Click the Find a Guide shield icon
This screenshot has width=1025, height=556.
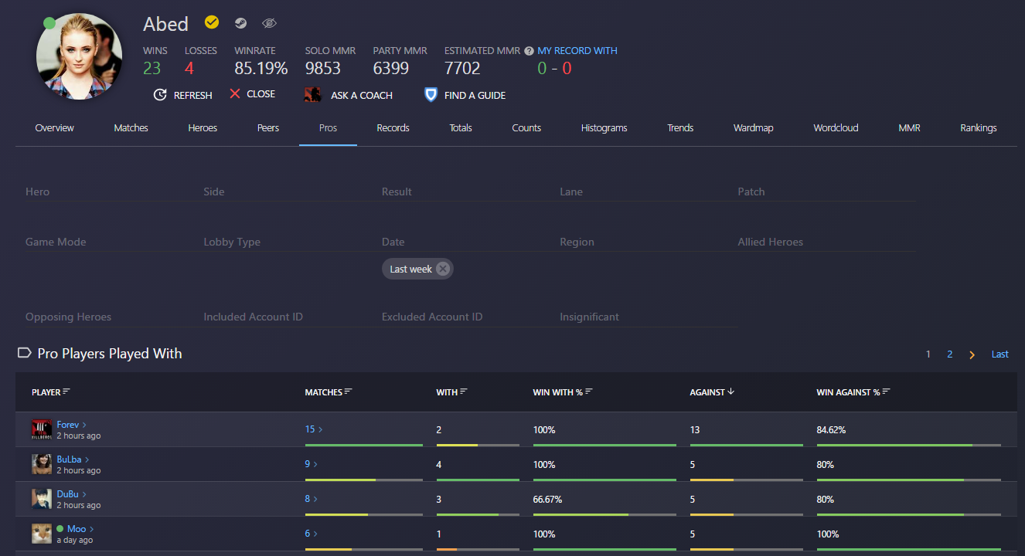(431, 95)
